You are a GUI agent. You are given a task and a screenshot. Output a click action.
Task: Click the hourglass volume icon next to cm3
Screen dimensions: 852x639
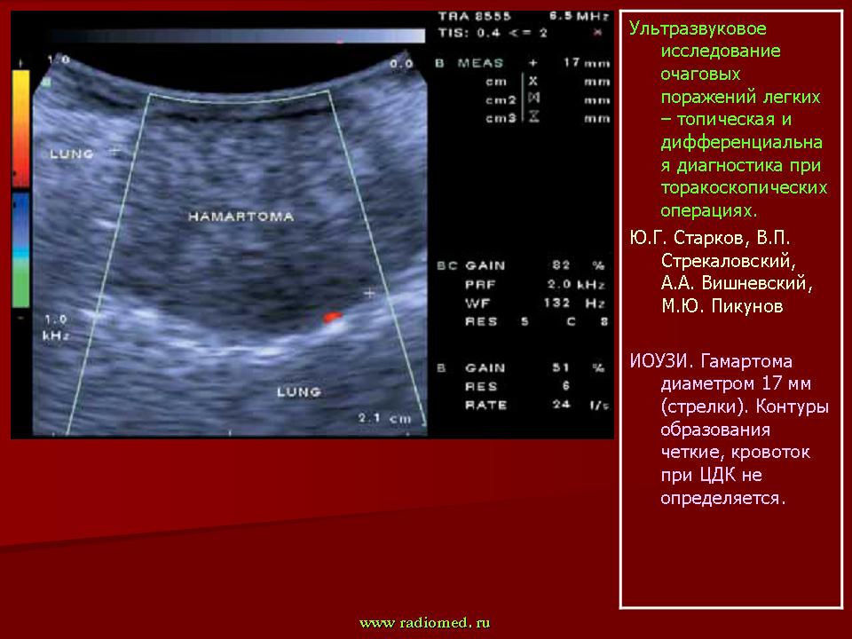(x=533, y=117)
